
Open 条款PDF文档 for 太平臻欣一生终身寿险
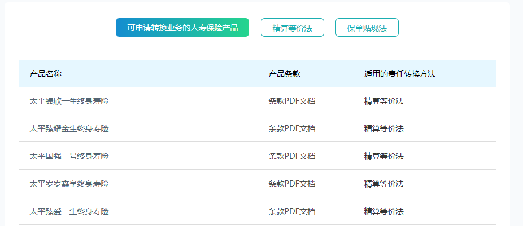coord(291,101)
